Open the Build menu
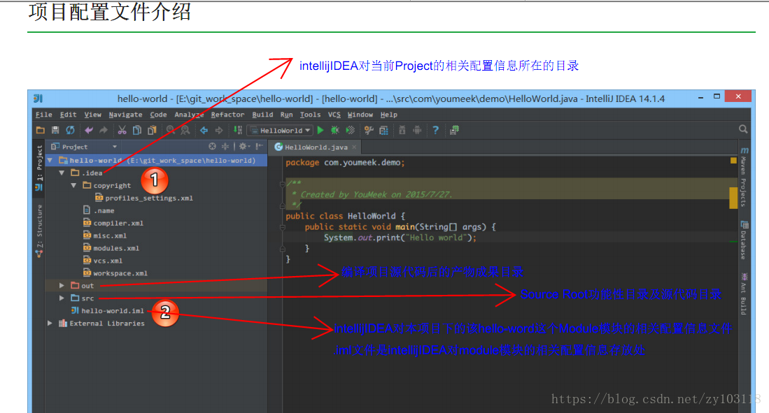 262,115
